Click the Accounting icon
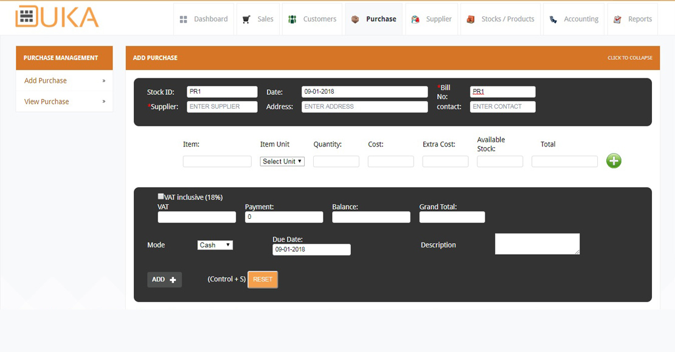 [x=553, y=19]
